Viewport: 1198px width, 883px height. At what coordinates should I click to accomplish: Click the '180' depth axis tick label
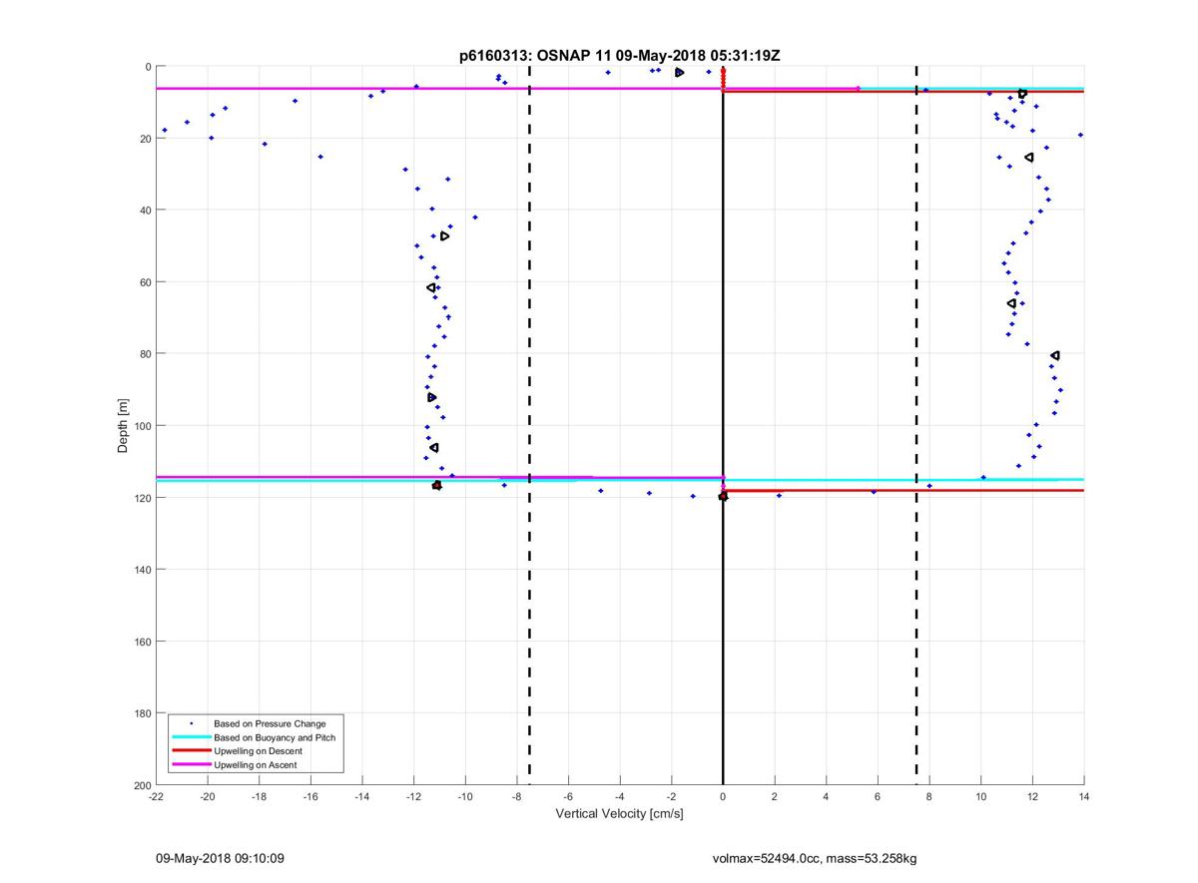[x=142, y=713]
